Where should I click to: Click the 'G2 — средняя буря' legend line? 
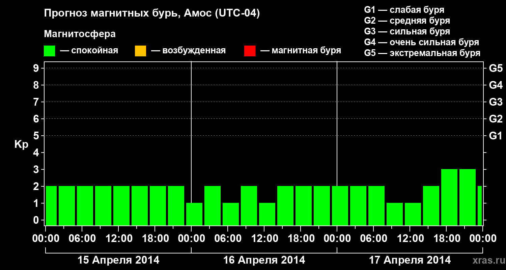point(407,20)
